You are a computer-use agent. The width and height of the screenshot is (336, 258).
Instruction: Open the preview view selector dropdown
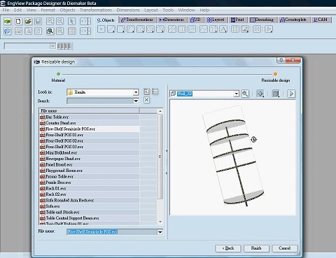(237, 94)
